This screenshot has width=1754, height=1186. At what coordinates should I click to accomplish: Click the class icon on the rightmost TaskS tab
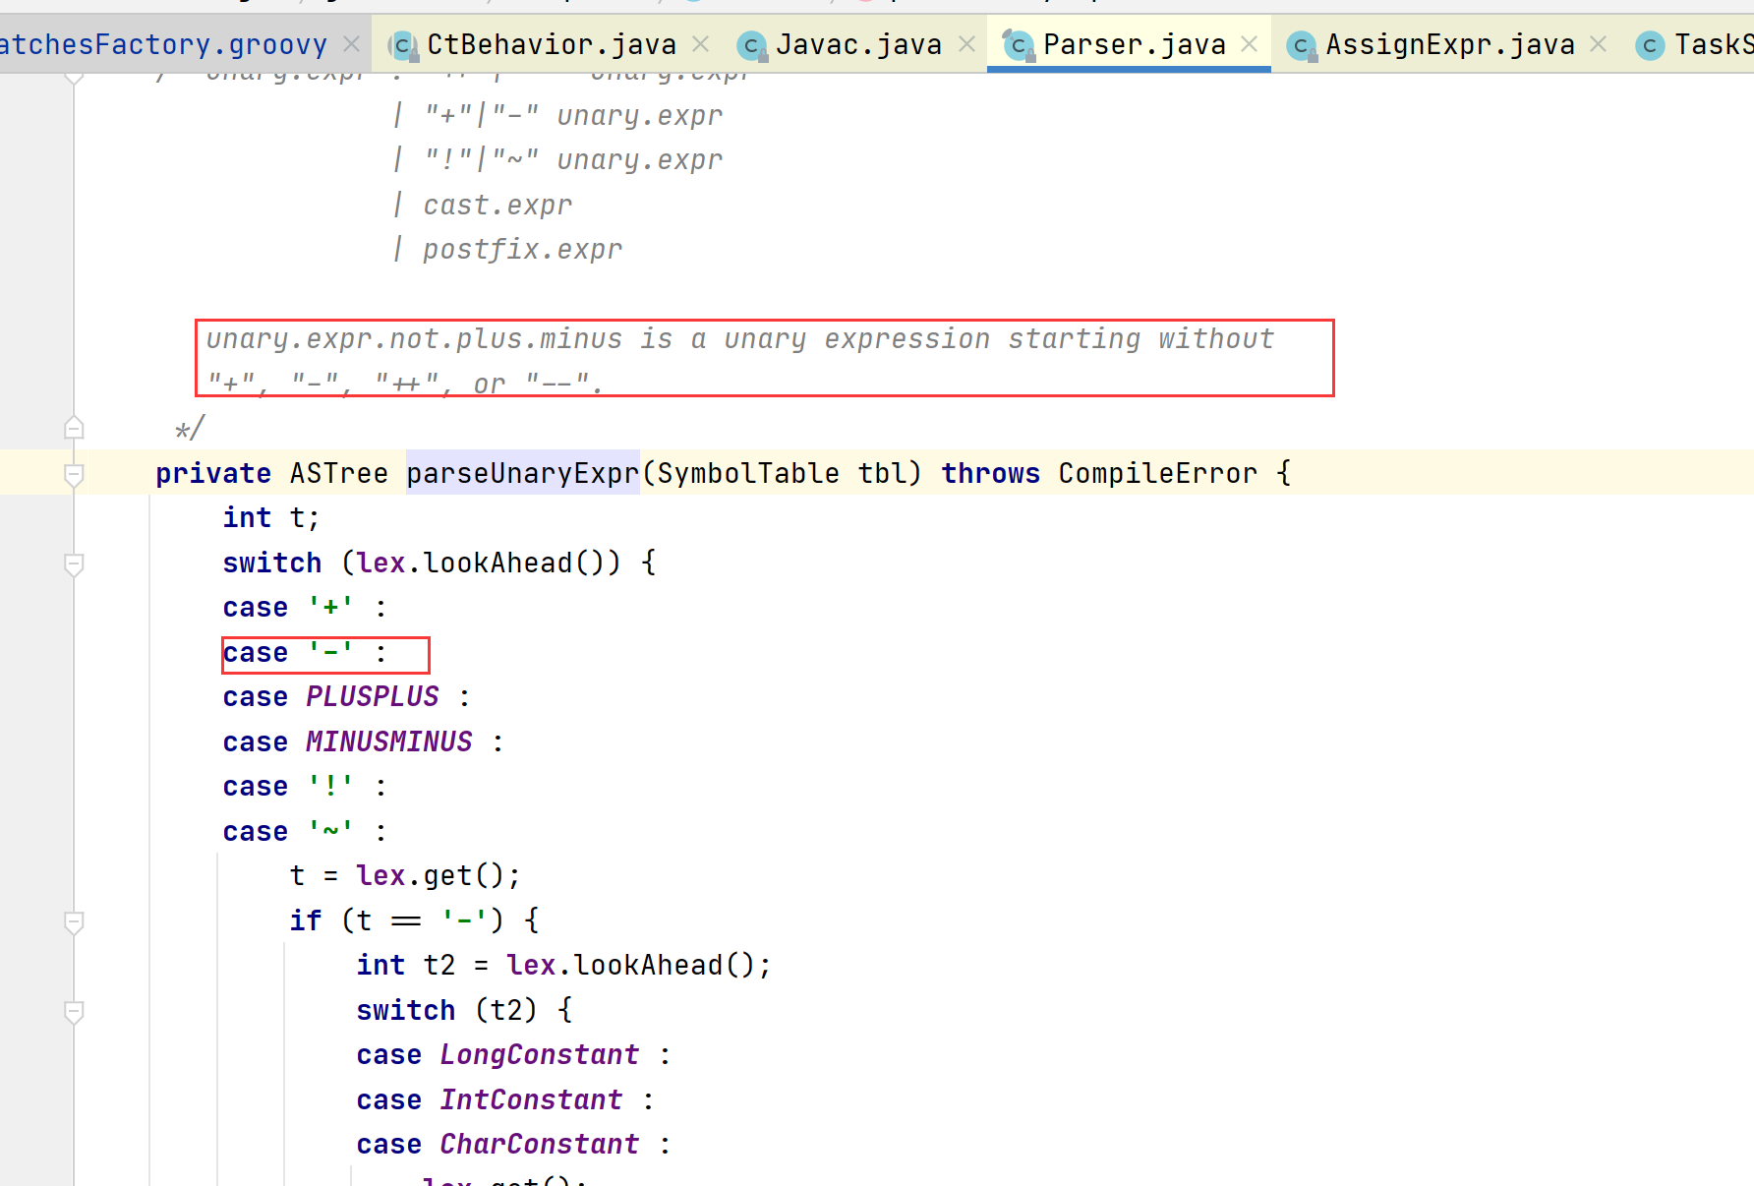click(x=1649, y=44)
